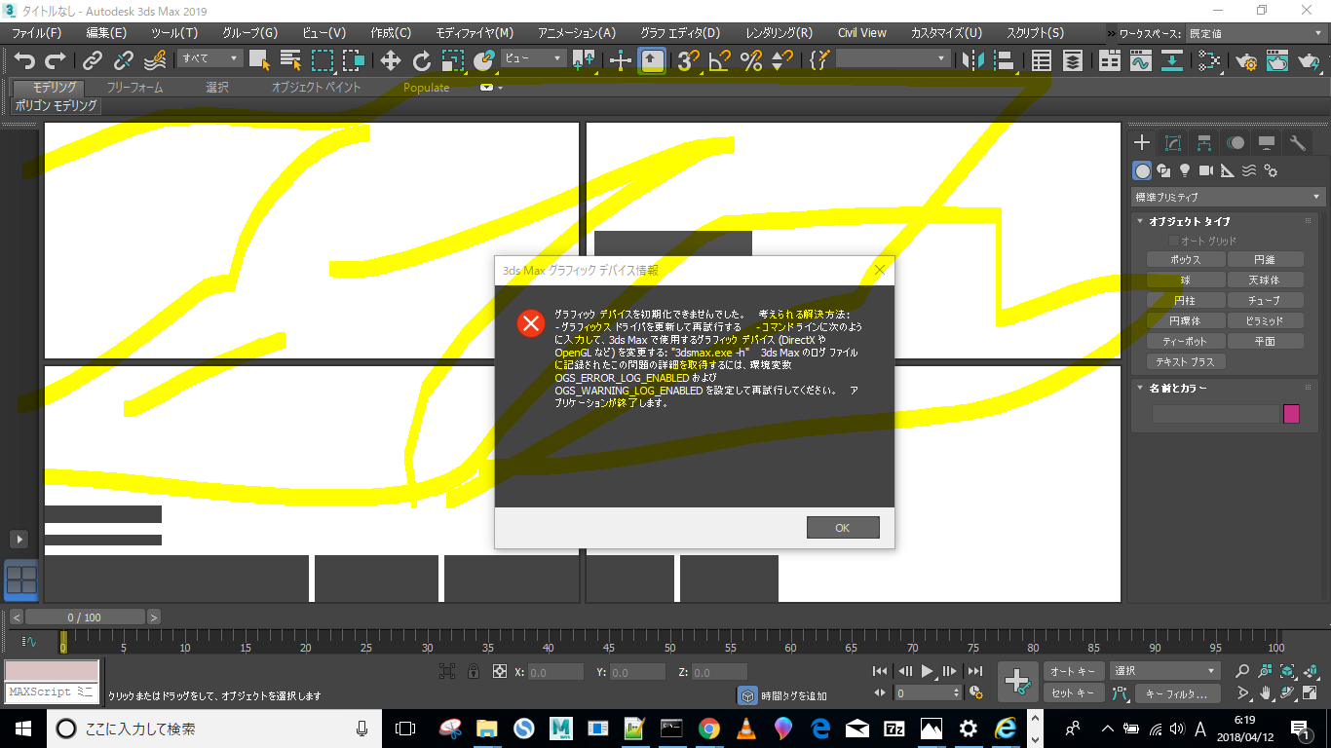
Task: Open Chrome from the Windows taskbar
Action: (x=709, y=728)
